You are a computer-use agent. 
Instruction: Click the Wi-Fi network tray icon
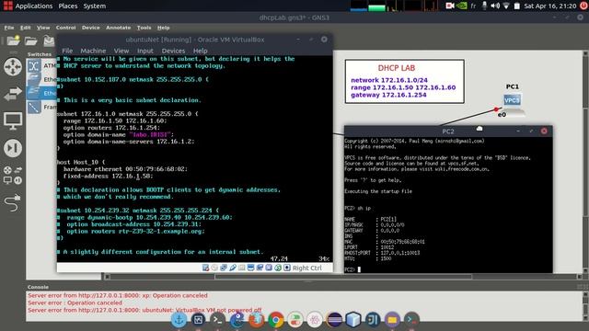pos(506,6)
